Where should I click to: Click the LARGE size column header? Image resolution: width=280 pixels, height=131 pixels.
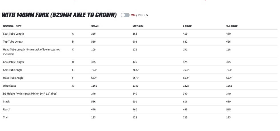[x=187, y=26]
